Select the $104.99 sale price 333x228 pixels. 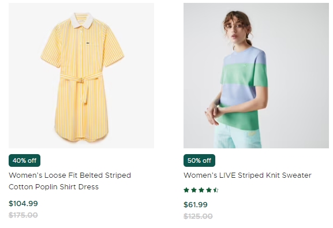click(23, 204)
